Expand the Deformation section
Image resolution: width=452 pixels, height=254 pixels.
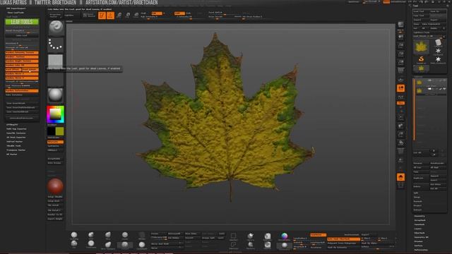[x=421, y=250]
